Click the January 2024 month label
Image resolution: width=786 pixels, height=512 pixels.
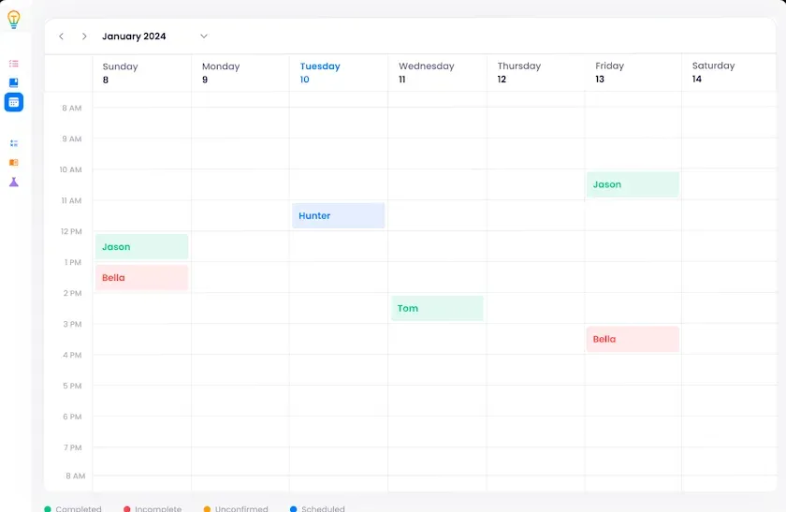[134, 37]
